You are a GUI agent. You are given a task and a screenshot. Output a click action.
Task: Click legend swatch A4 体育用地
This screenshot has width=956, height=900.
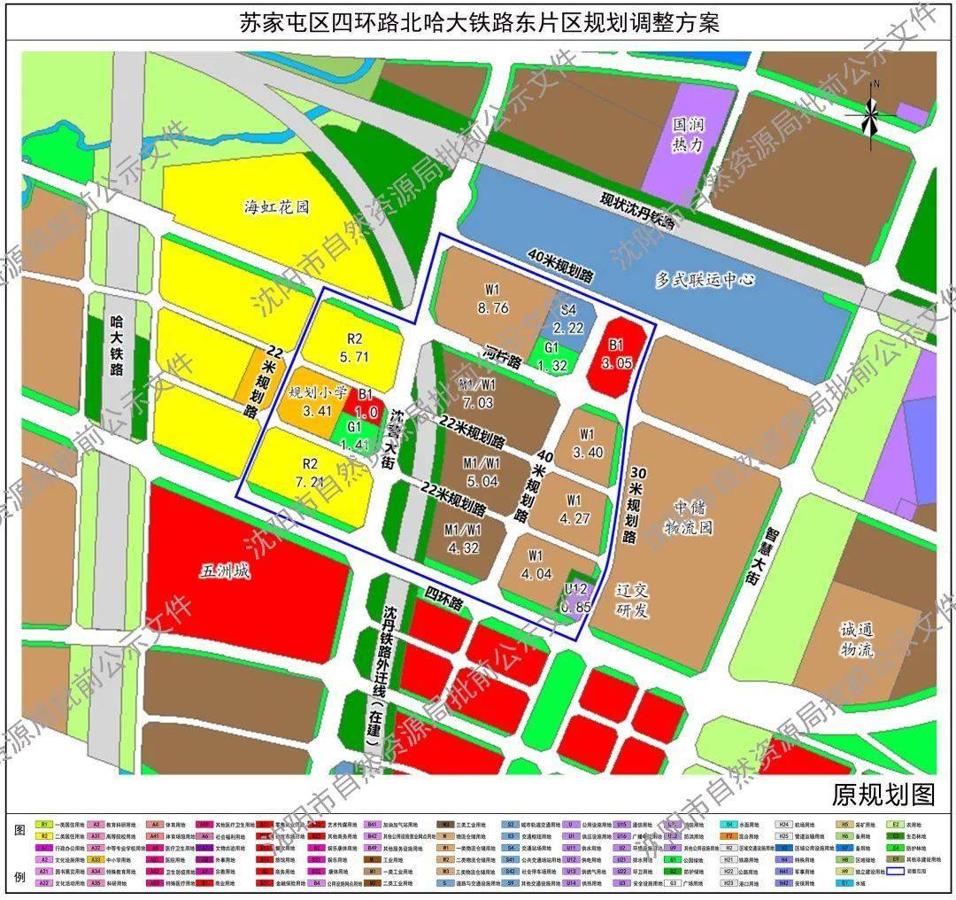(x=155, y=825)
